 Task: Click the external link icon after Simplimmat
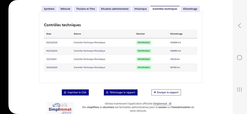(x=170, y=103)
